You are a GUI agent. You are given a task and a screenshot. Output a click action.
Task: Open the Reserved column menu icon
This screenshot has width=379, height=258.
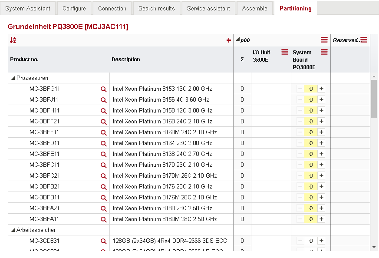pos(364,40)
